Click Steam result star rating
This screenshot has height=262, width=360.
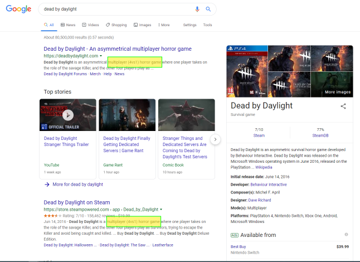pos(52,216)
